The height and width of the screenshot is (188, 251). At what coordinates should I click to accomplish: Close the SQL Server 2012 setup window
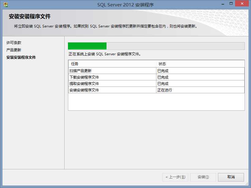point(242,4)
